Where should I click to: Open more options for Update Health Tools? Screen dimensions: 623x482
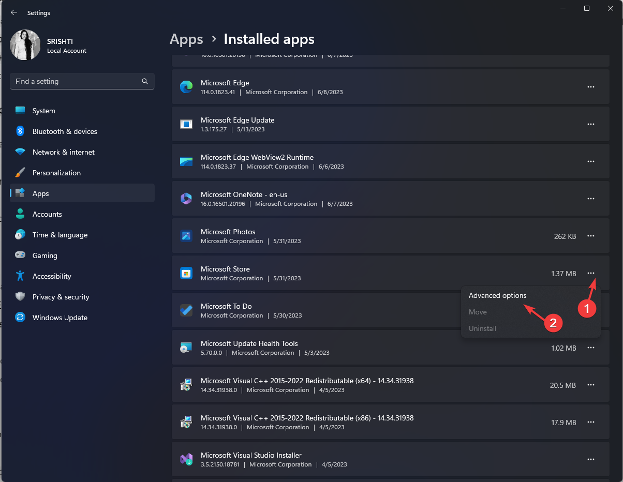coord(591,348)
